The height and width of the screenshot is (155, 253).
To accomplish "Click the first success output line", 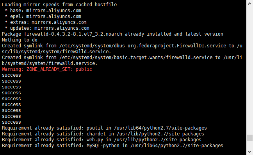I will pyautogui.click(x=11, y=75).
